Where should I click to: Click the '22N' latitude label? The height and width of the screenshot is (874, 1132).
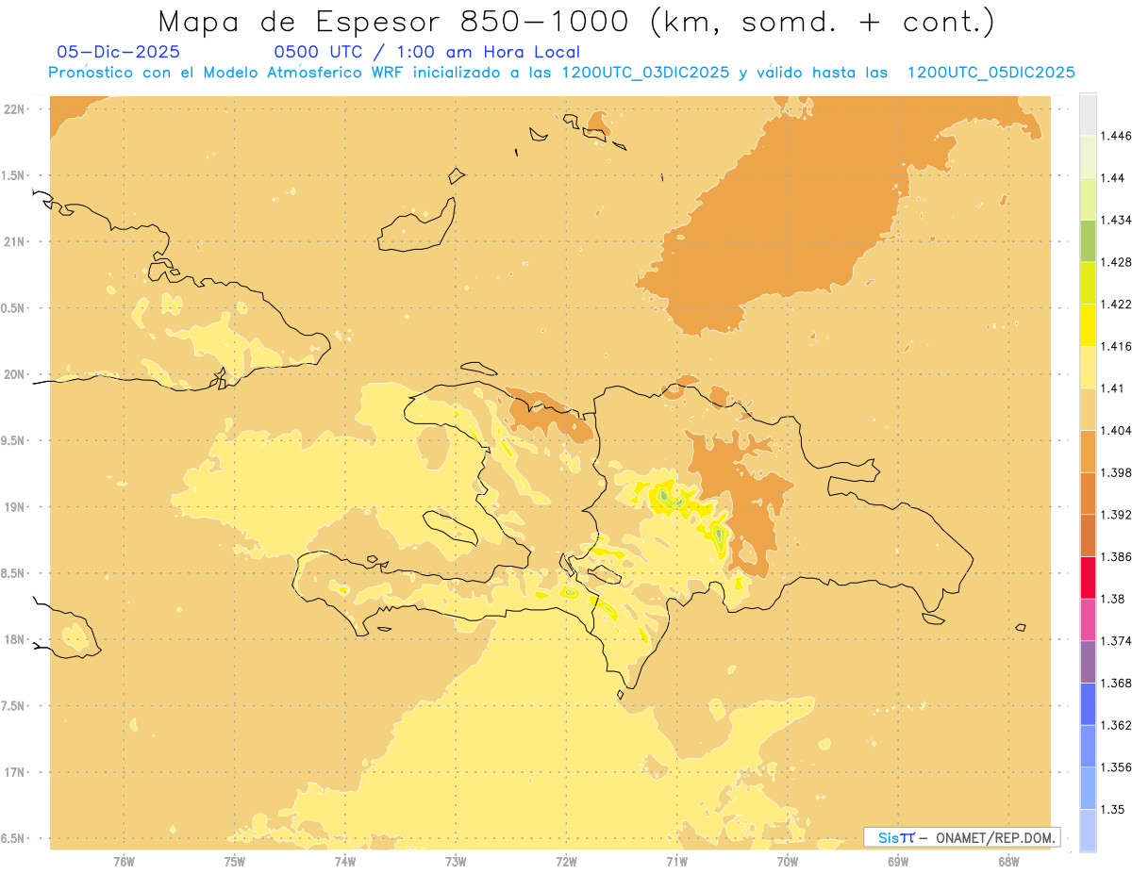15,109
